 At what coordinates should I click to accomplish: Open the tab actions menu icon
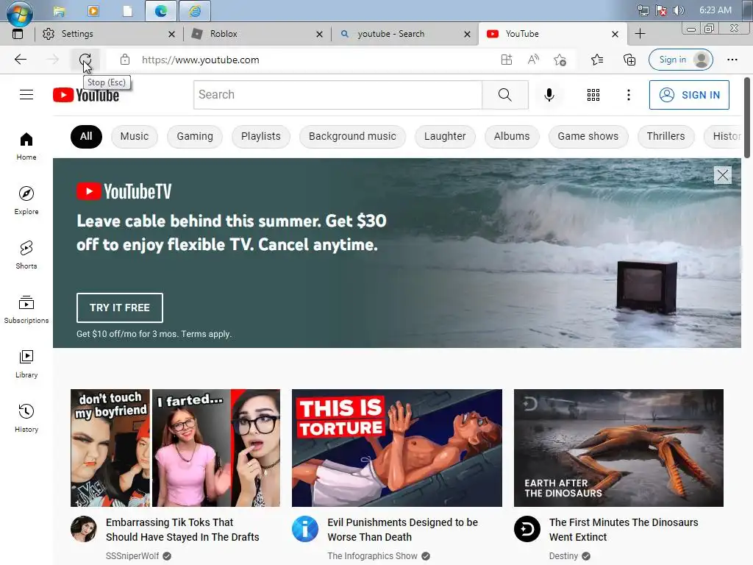click(x=18, y=34)
